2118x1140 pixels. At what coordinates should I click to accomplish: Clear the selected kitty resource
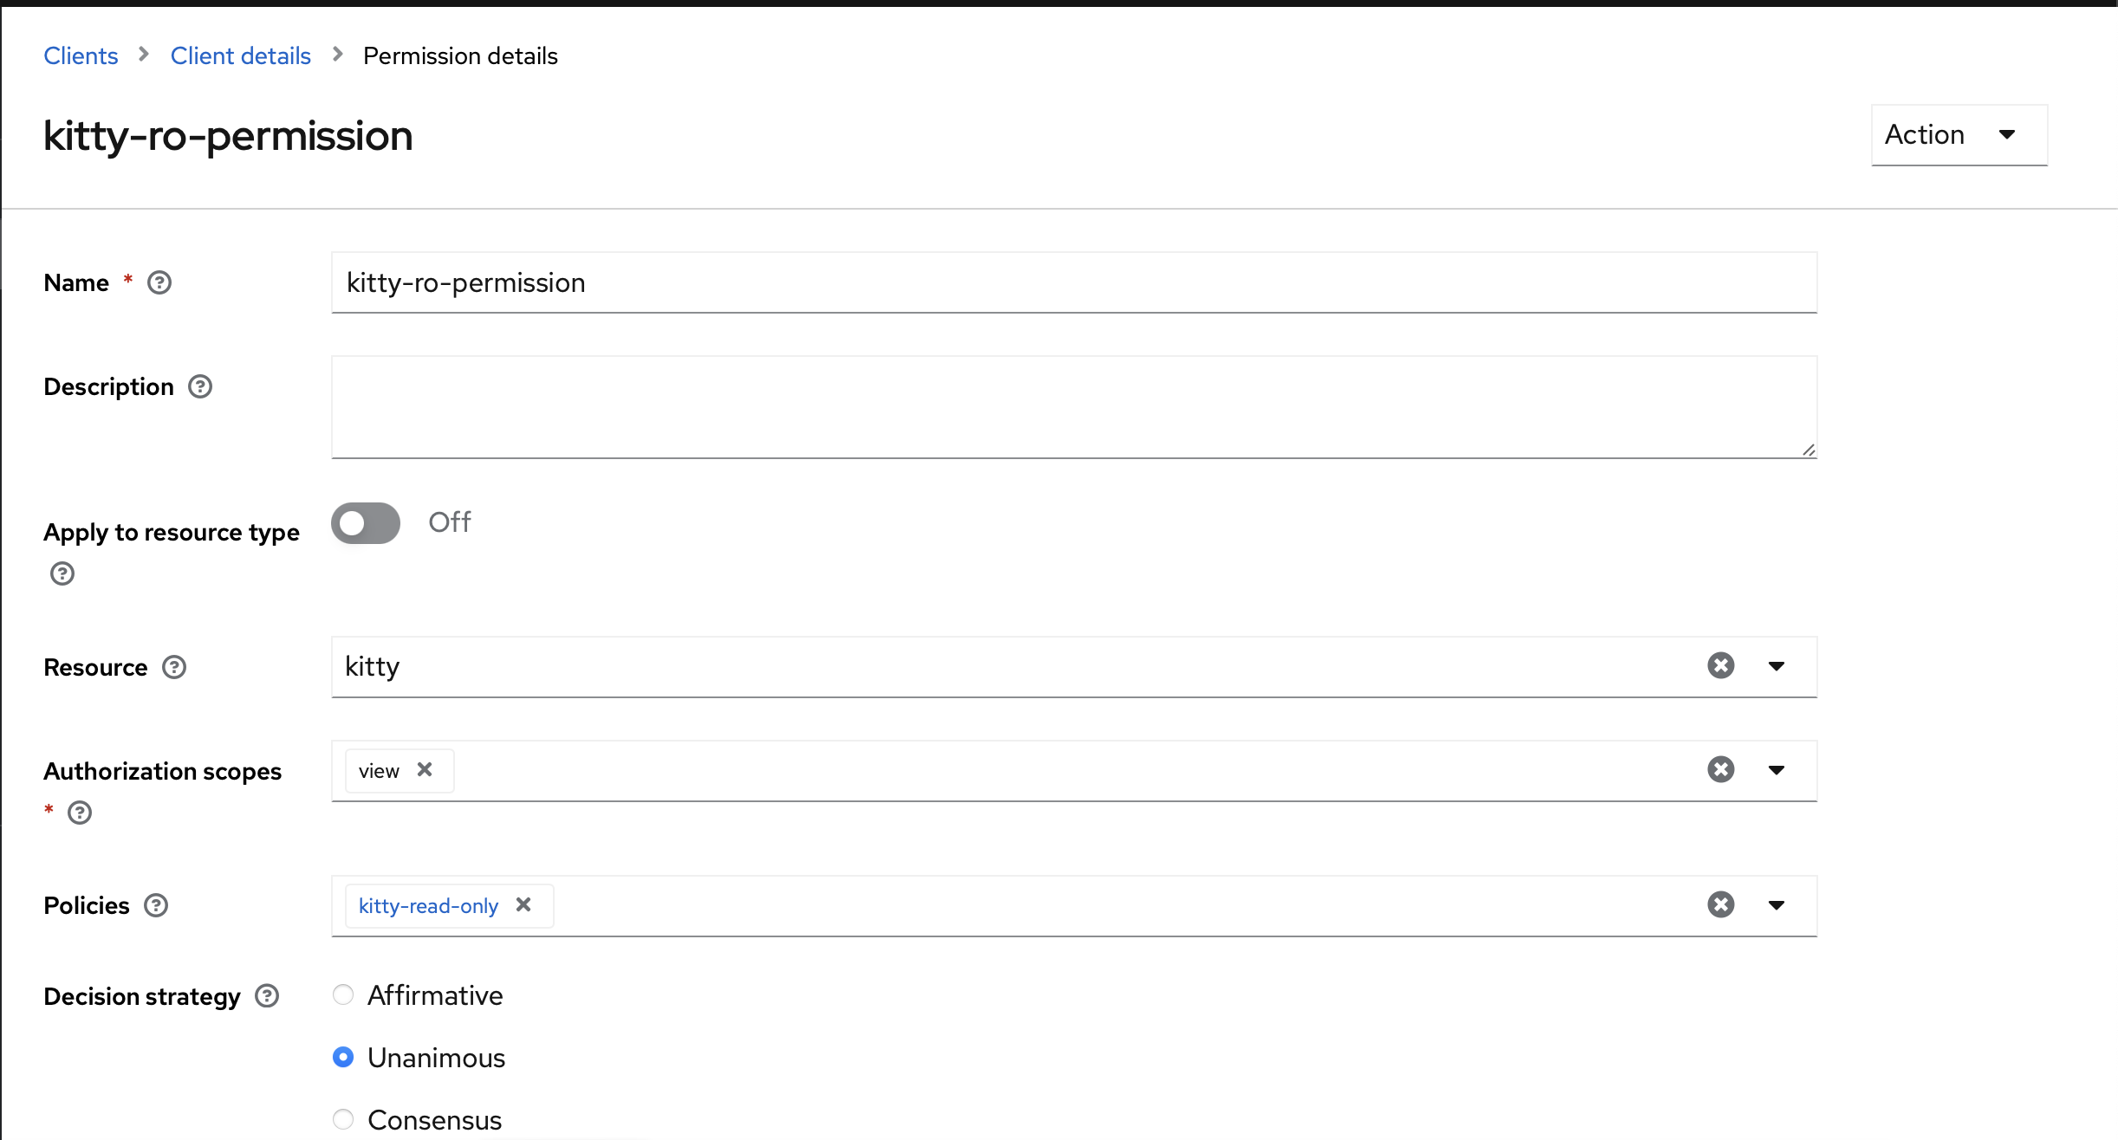[1720, 665]
